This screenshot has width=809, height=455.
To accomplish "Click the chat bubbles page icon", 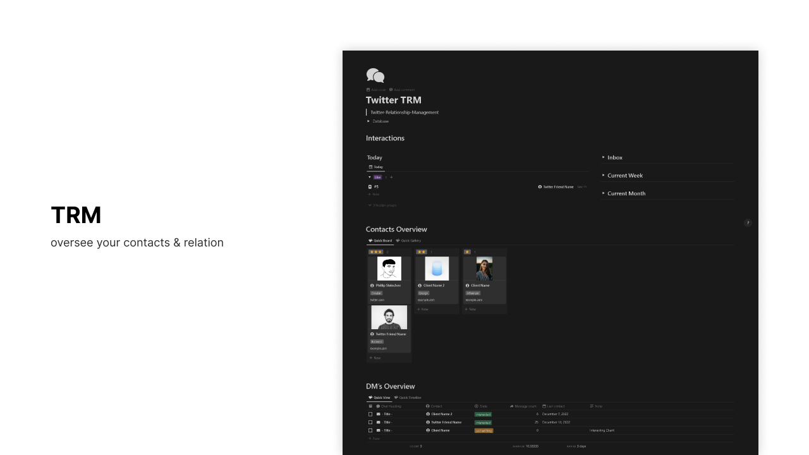I will (375, 76).
